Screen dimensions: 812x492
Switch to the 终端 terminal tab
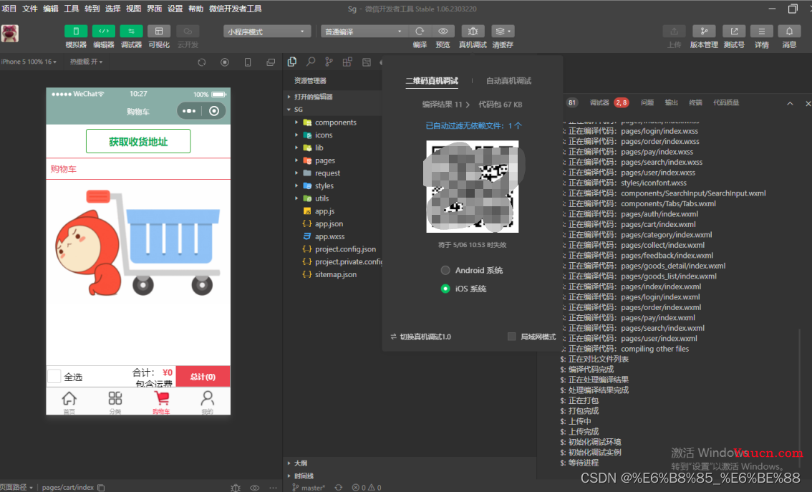(x=695, y=102)
